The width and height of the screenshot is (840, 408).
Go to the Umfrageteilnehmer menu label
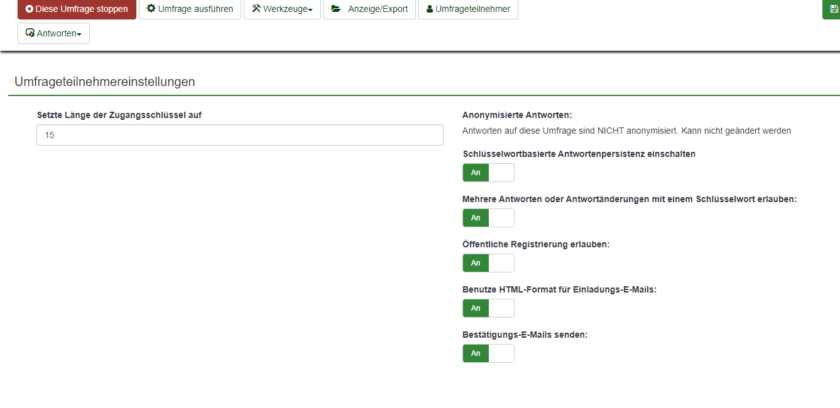point(472,9)
